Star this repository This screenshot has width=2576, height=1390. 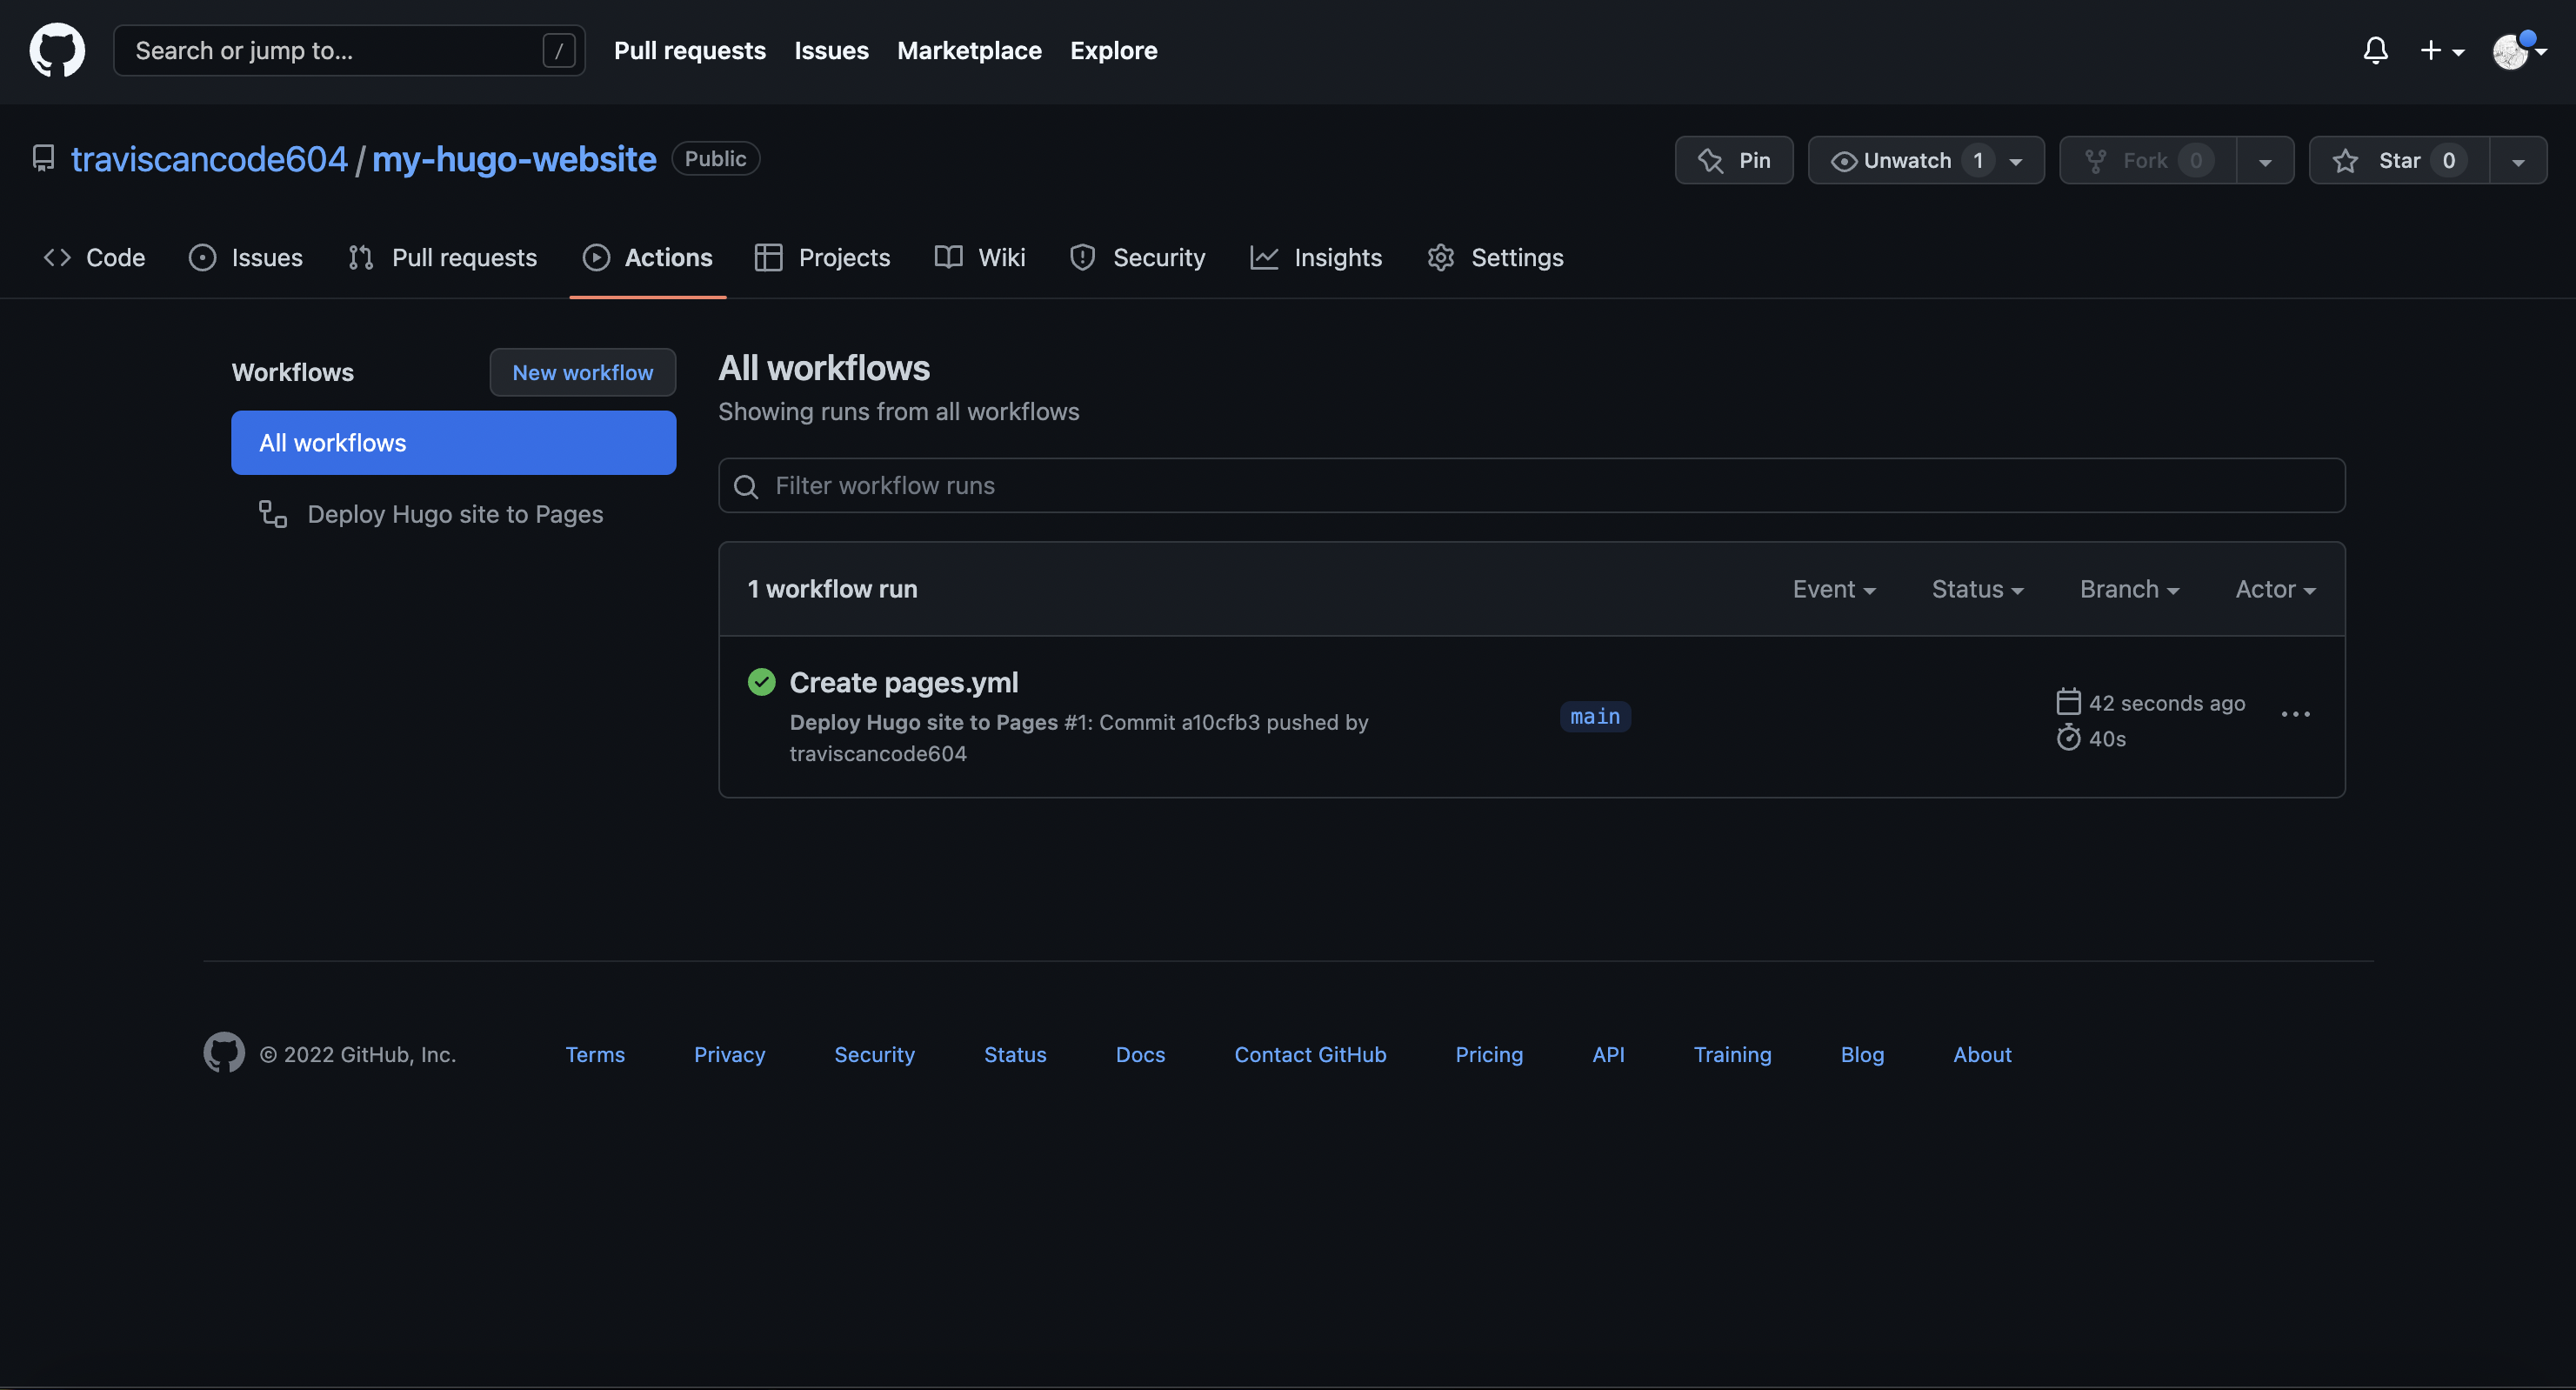pyautogui.click(x=2398, y=160)
